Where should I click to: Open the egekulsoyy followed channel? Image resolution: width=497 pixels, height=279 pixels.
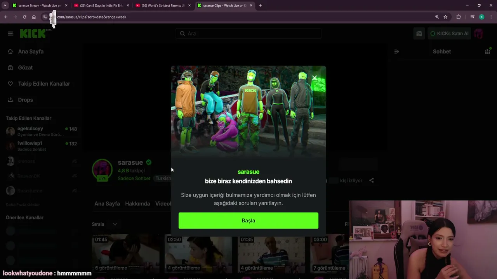(42, 131)
